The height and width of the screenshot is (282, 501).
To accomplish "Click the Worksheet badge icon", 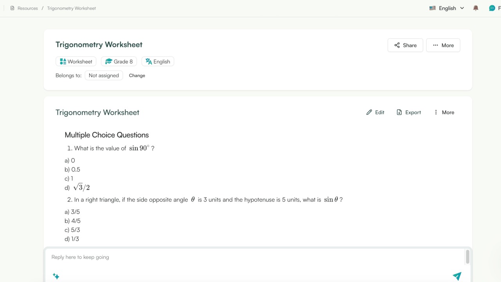I will [63, 61].
